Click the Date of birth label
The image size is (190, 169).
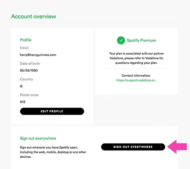click(30, 63)
